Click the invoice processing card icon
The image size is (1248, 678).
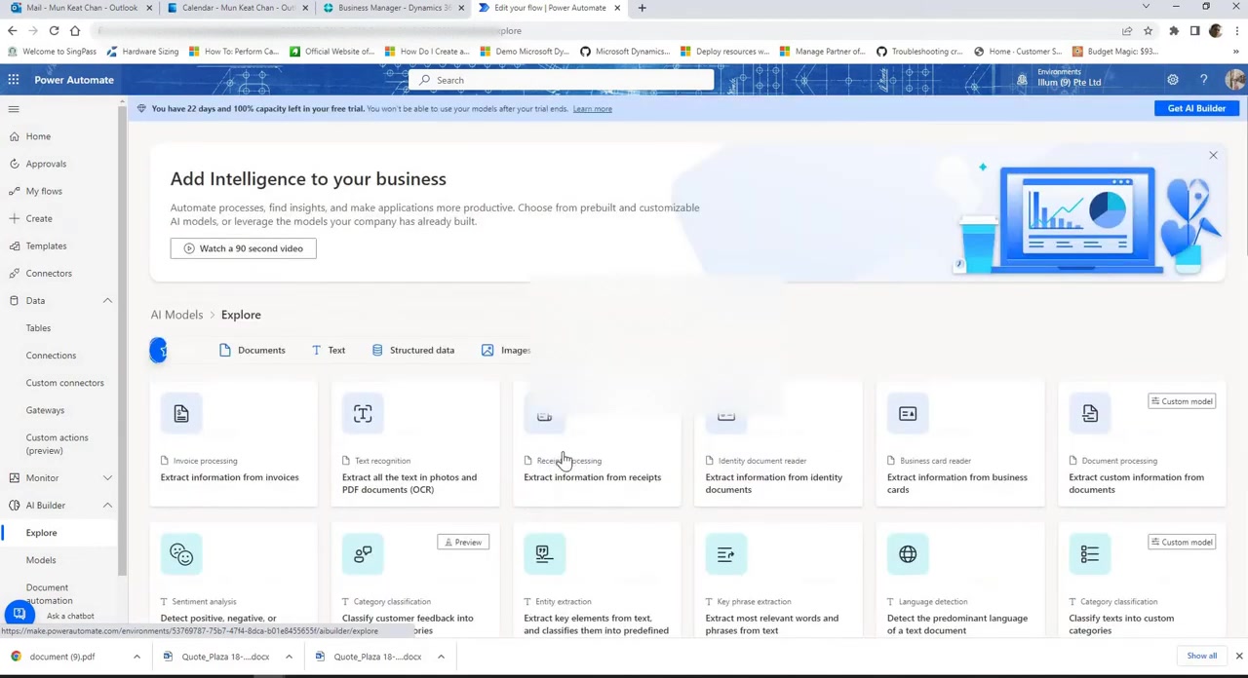(x=181, y=414)
